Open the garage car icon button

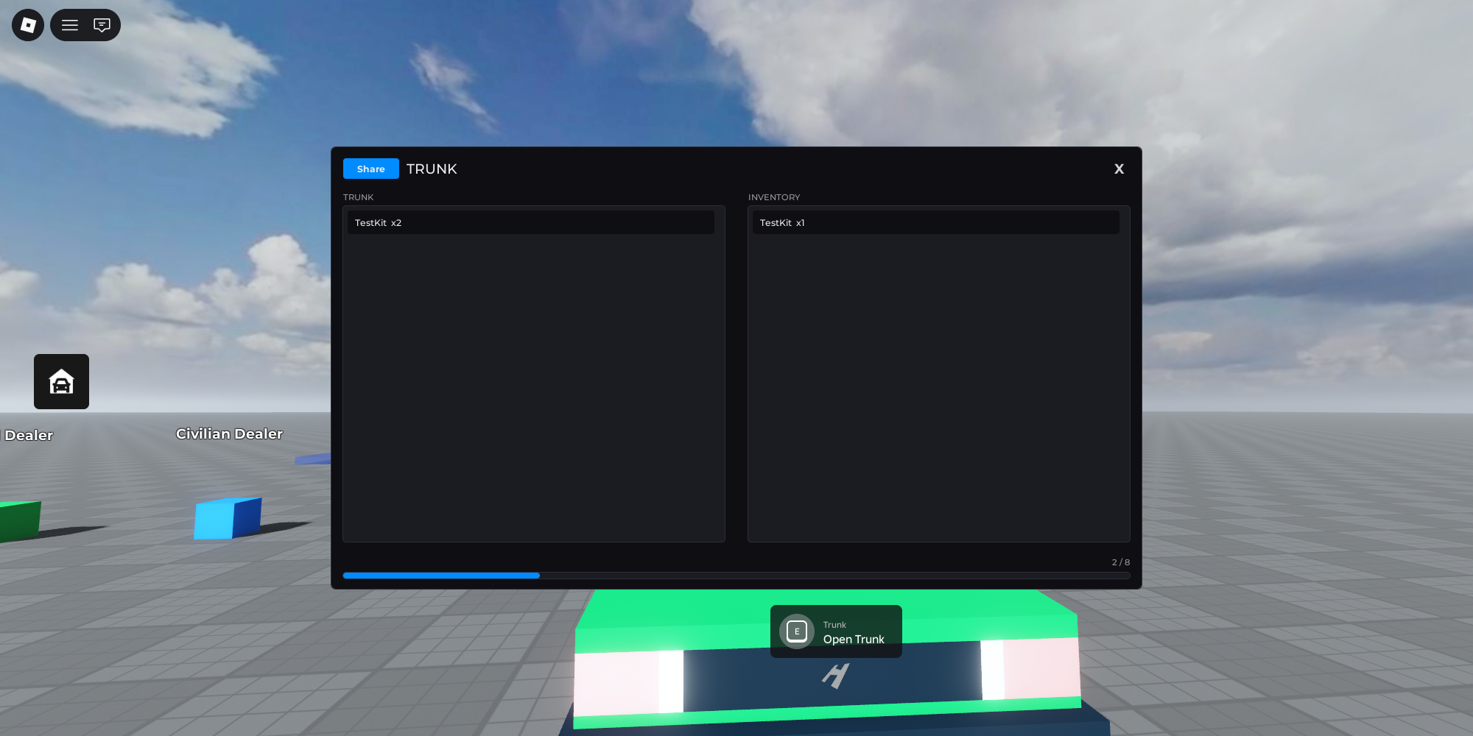point(61,381)
